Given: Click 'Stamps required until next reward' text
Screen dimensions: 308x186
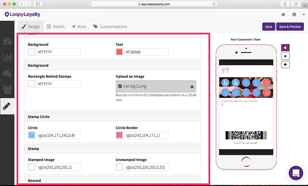Looking at the screenshot, I should [x=239, y=101].
